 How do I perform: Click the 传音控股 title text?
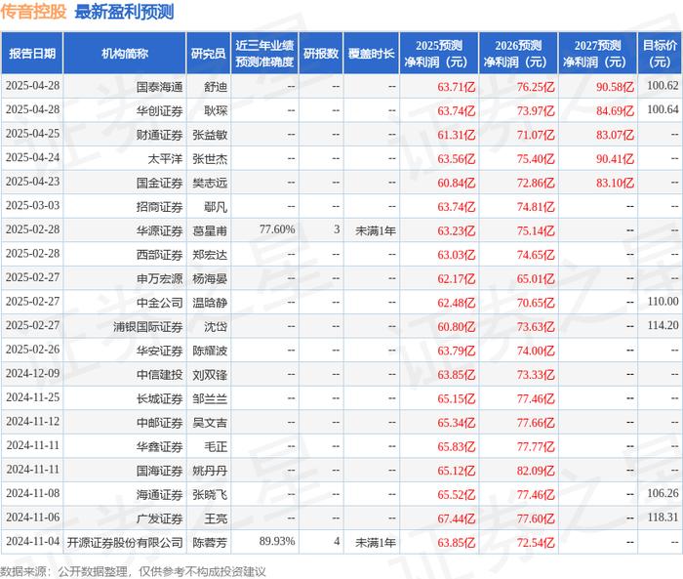33,12
